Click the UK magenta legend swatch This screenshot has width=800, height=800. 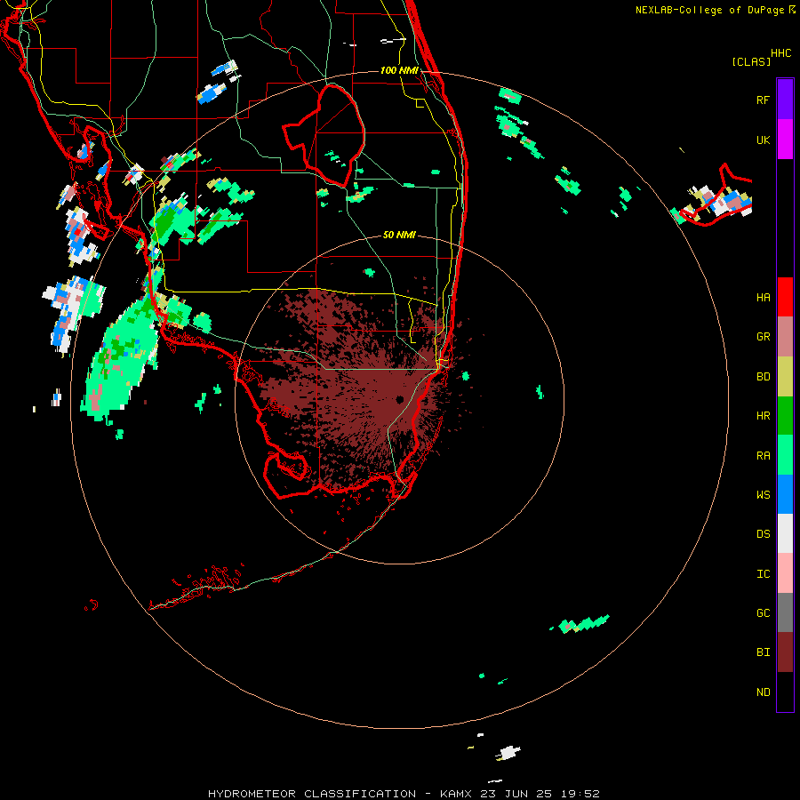[785, 140]
